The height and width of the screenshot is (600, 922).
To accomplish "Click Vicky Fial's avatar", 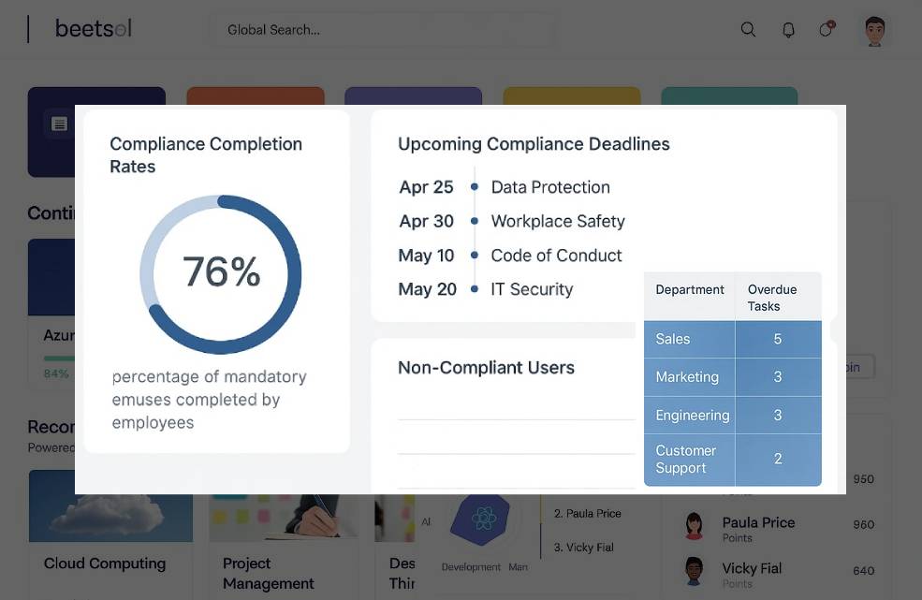I will pos(694,570).
